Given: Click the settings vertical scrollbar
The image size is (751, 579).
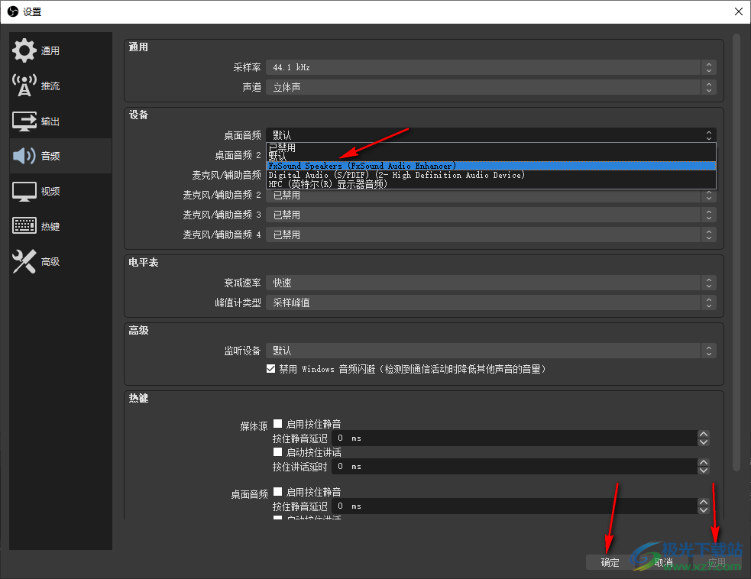Looking at the screenshot, I should 736,252.
